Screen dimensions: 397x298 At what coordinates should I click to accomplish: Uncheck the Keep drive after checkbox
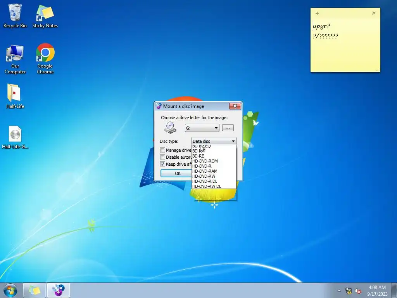[163, 164]
